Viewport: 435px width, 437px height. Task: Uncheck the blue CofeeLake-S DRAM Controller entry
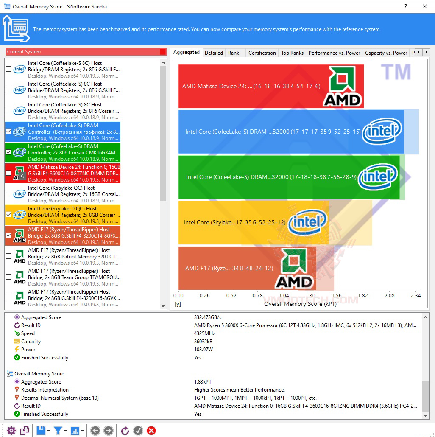click(8, 132)
